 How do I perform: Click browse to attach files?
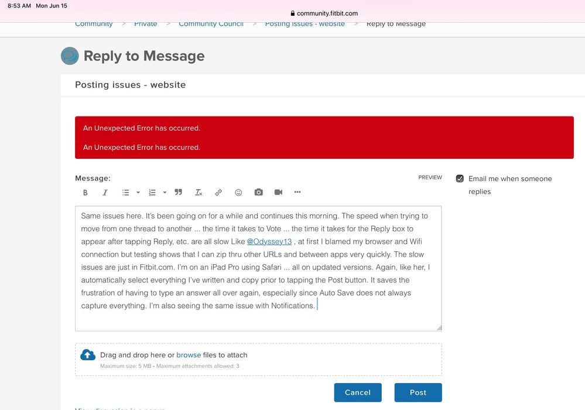pyautogui.click(x=189, y=355)
